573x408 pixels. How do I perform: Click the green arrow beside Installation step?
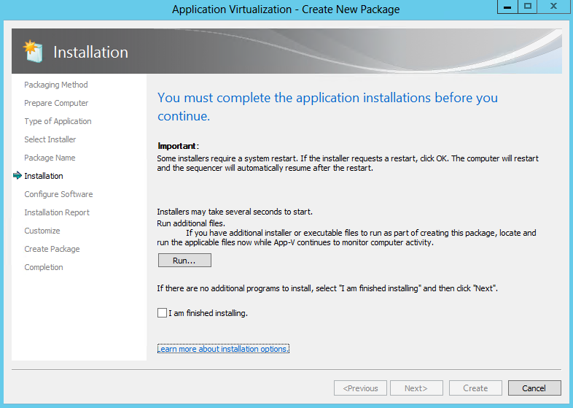[x=17, y=176]
